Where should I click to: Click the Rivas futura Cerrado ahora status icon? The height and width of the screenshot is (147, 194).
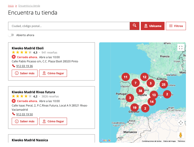tap(14, 101)
